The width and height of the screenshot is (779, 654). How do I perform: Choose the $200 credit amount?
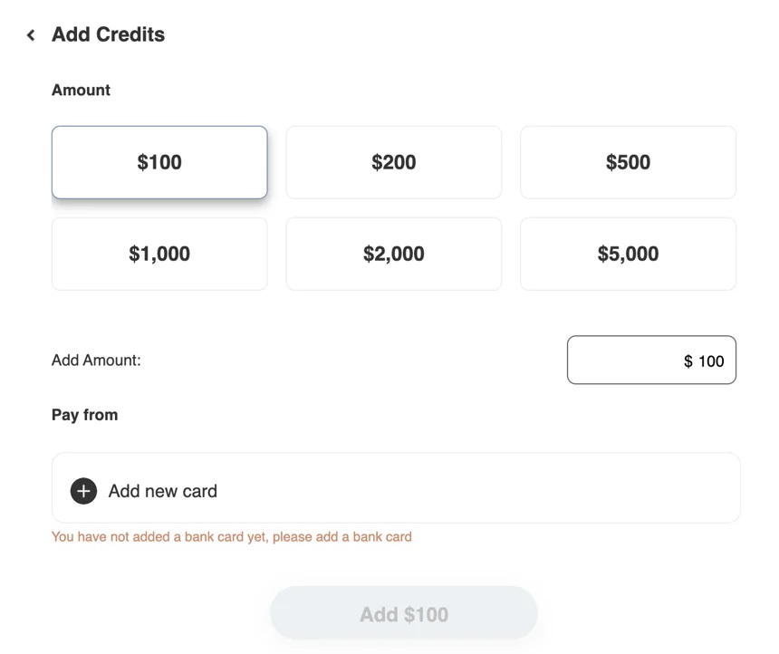click(394, 162)
